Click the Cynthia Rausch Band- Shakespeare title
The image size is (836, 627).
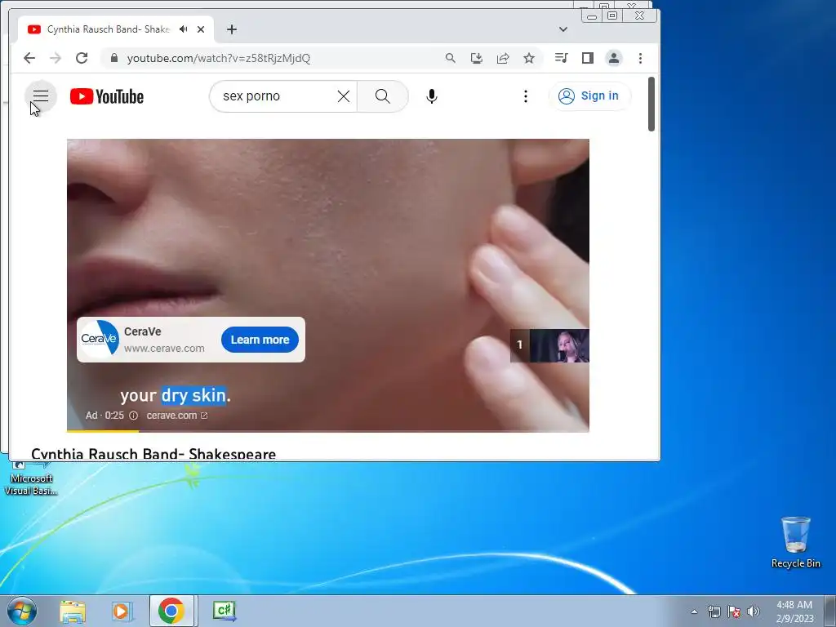(x=153, y=454)
